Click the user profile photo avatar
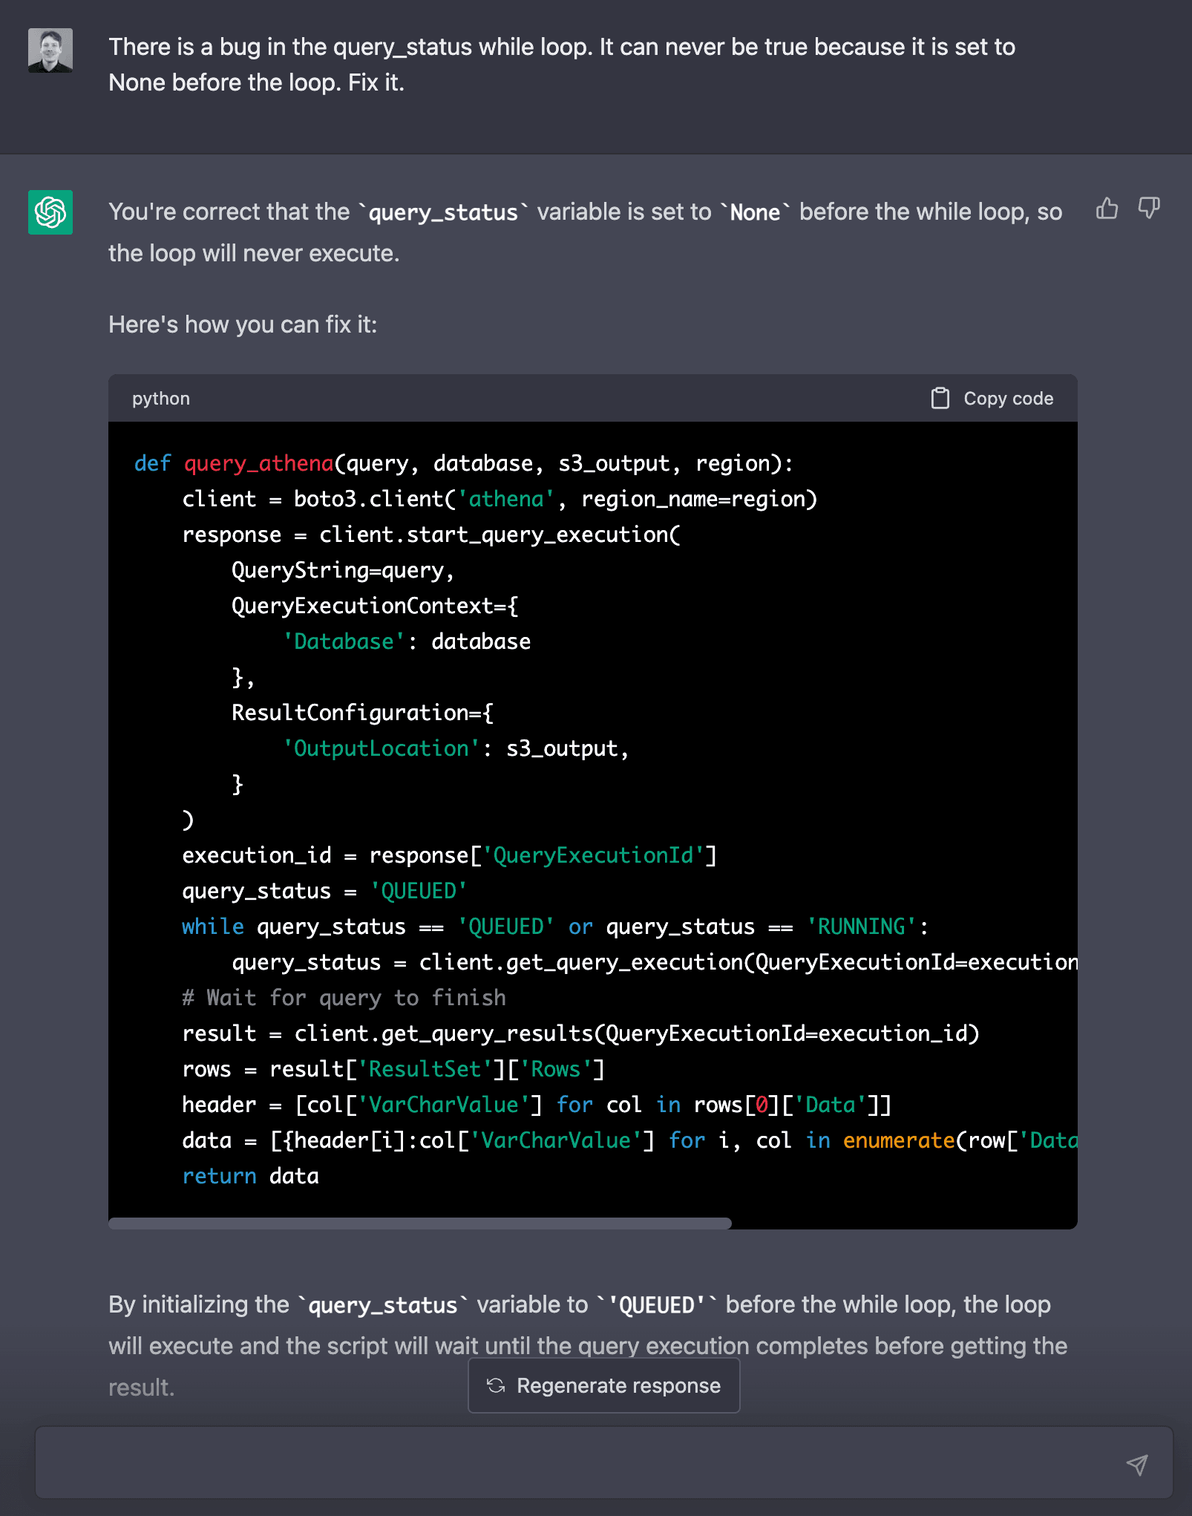The height and width of the screenshot is (1516, 1192). click(50, 50)
